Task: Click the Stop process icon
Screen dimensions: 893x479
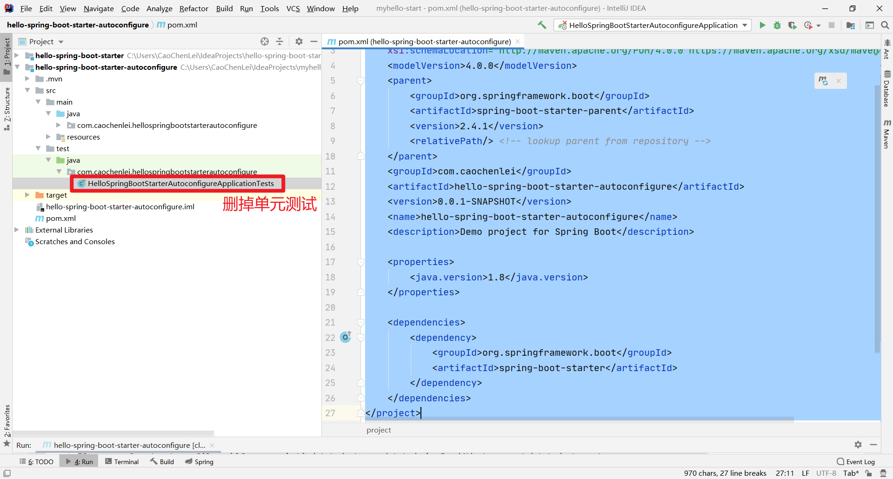Action: pos(832,25)
